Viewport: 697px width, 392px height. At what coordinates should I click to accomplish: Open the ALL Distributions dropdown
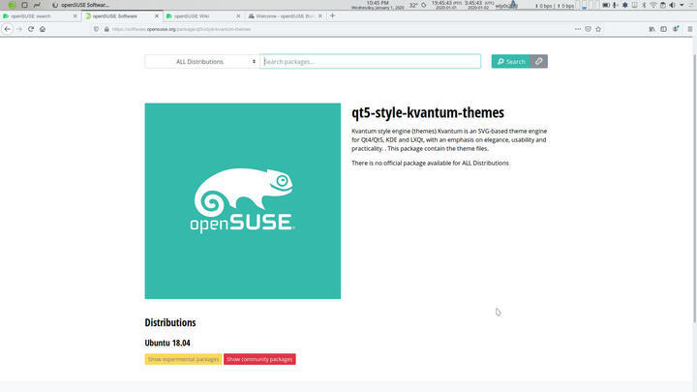(201, 61)
